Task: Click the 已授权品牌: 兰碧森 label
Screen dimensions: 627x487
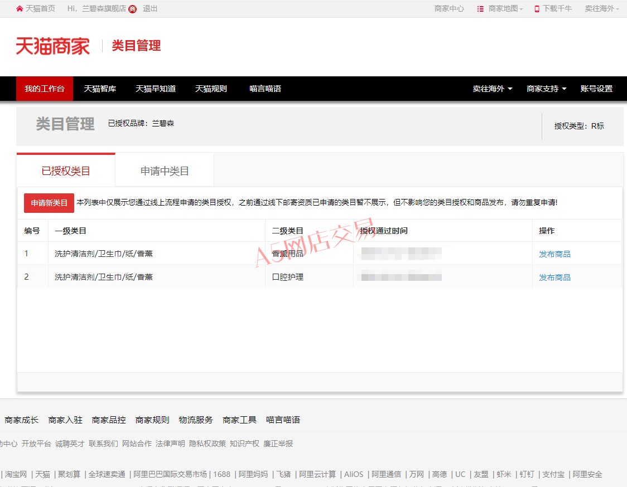Action: click(x=141, y=124)
